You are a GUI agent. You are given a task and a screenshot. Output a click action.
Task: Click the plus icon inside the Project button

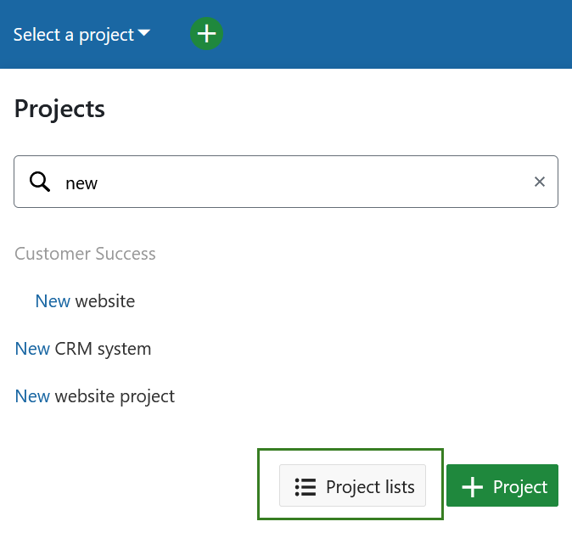(472, 487)
